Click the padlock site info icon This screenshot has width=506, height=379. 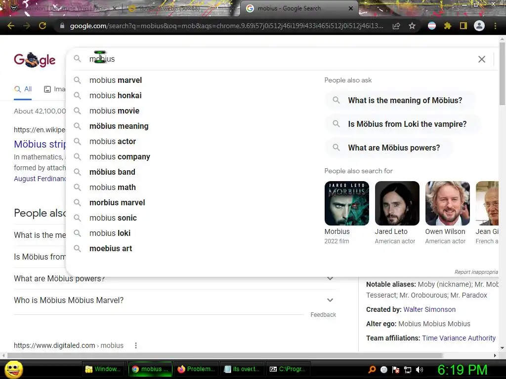62,26
